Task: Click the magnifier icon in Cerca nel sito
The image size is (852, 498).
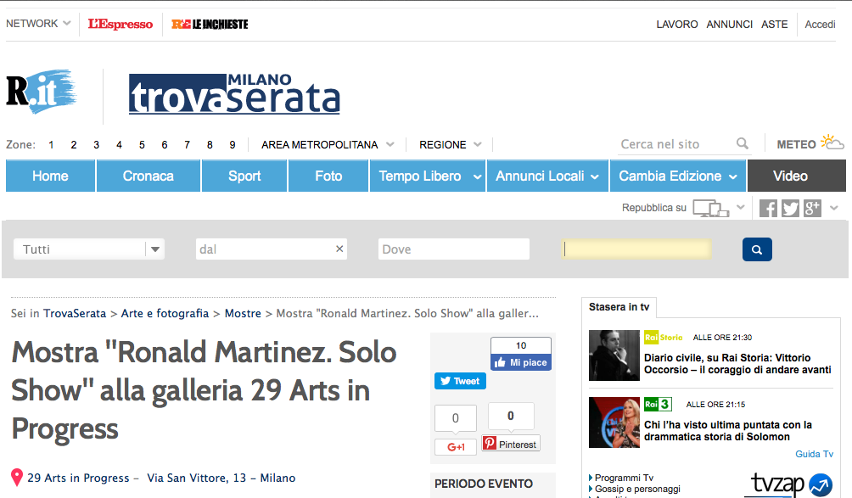Action: pyautogui.click(x=743, y=144)
